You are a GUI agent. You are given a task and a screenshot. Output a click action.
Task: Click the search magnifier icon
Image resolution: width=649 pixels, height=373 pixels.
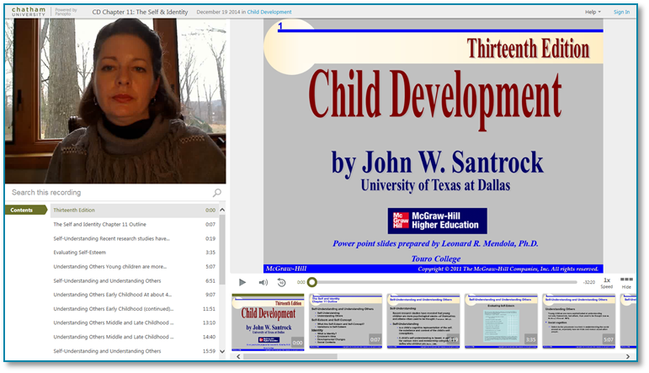[217, 193]
